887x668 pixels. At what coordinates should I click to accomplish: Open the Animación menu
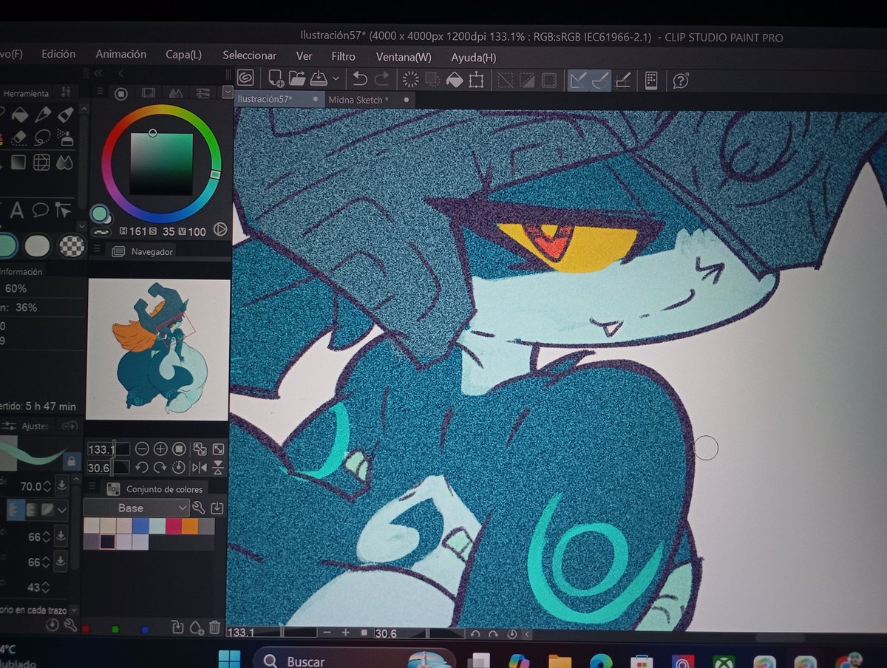click(x=120, y=54)
